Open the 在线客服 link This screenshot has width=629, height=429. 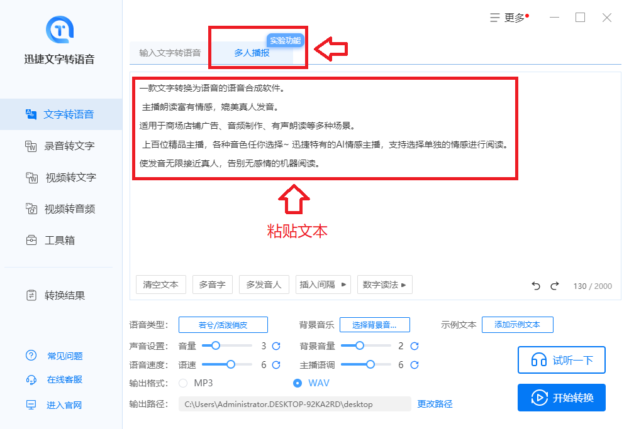tap(65, 380)
